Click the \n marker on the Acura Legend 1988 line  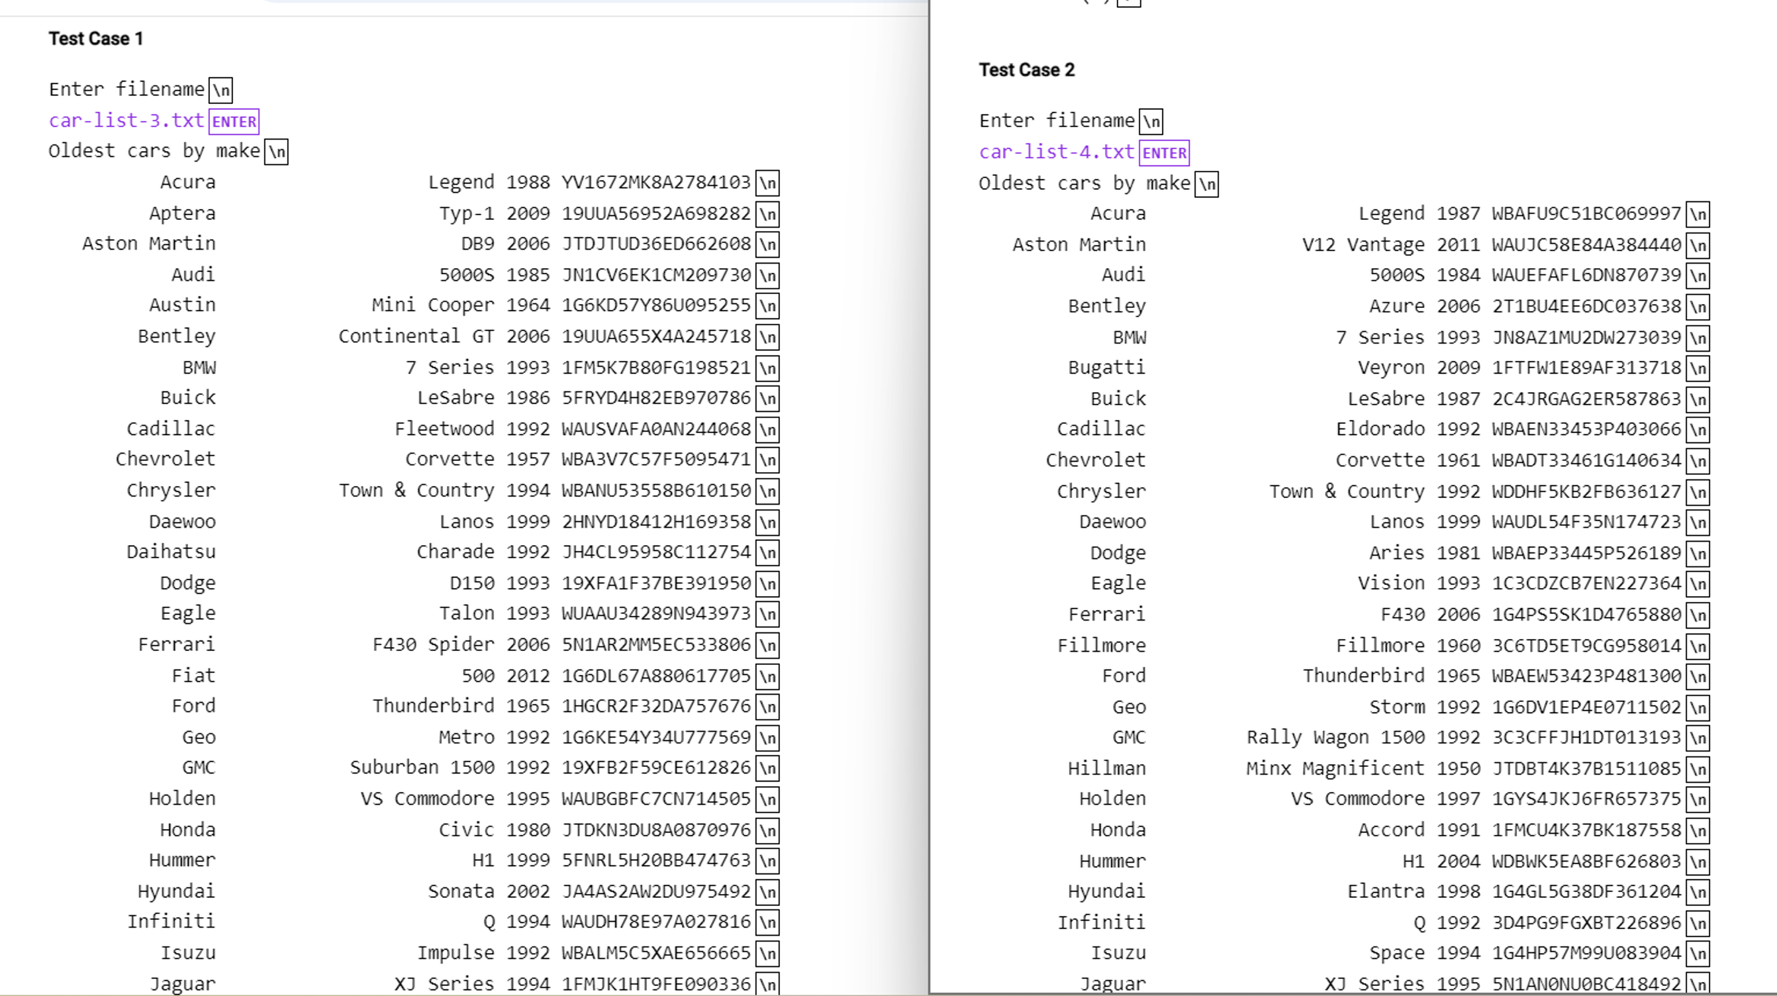pos(768,183)
